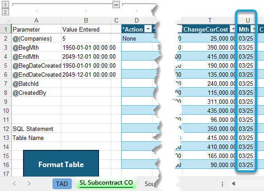Screen dimensions: 264x191
Task: Select column A header
Action: click(36, 20)
